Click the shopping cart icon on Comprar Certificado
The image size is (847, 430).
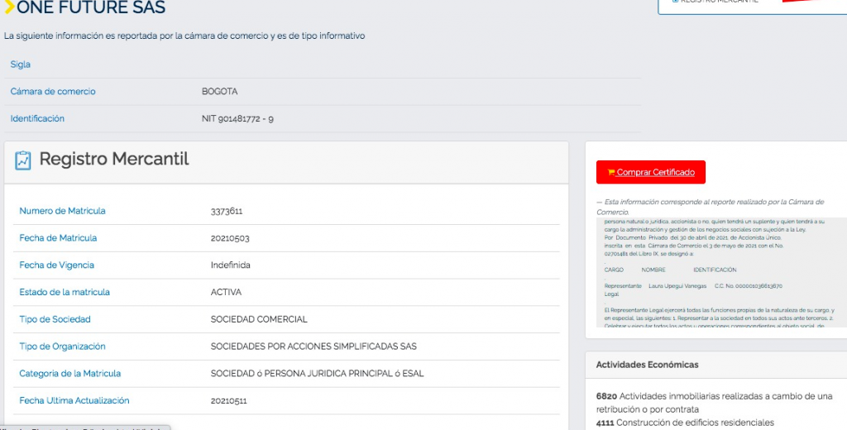coord(611,172)
